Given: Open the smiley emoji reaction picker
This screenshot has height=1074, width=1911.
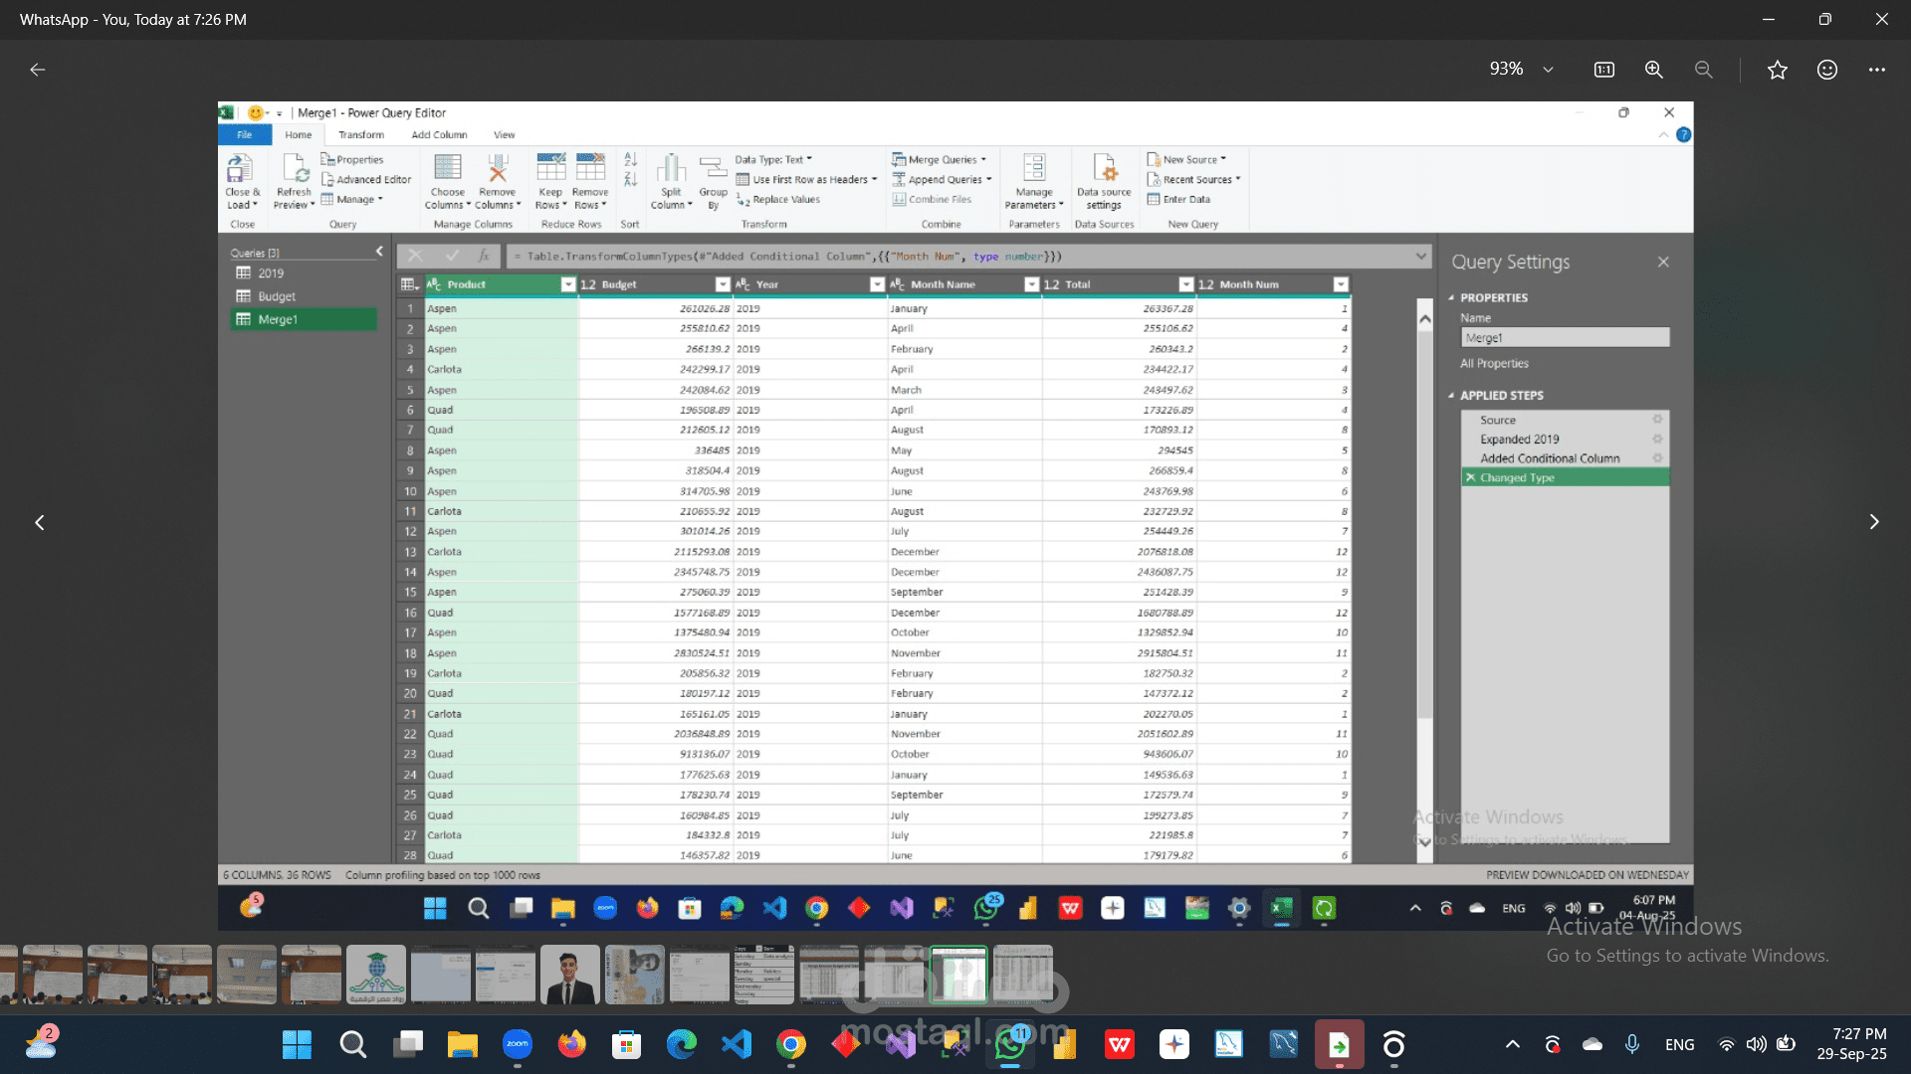Looking at the screenshot, I should tap(1826, 70).
